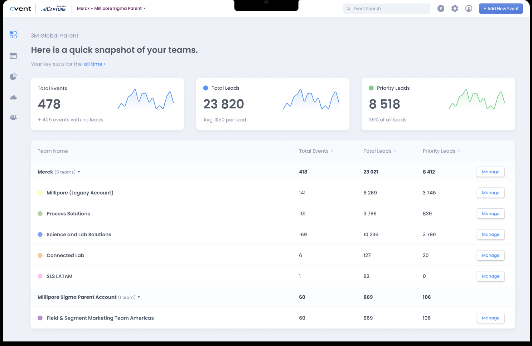Screen dimensions: 532x346
Task: Sort table by Priority Leads arrows
Action: pyautogui.click(x=459, y=151)
